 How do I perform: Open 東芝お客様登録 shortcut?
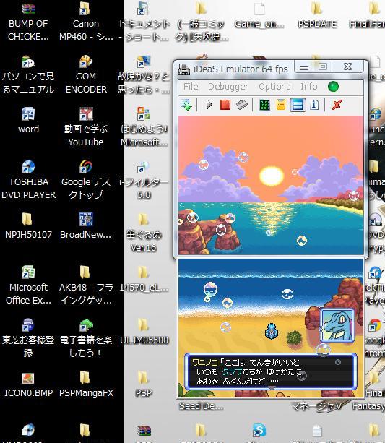point(28,338)
